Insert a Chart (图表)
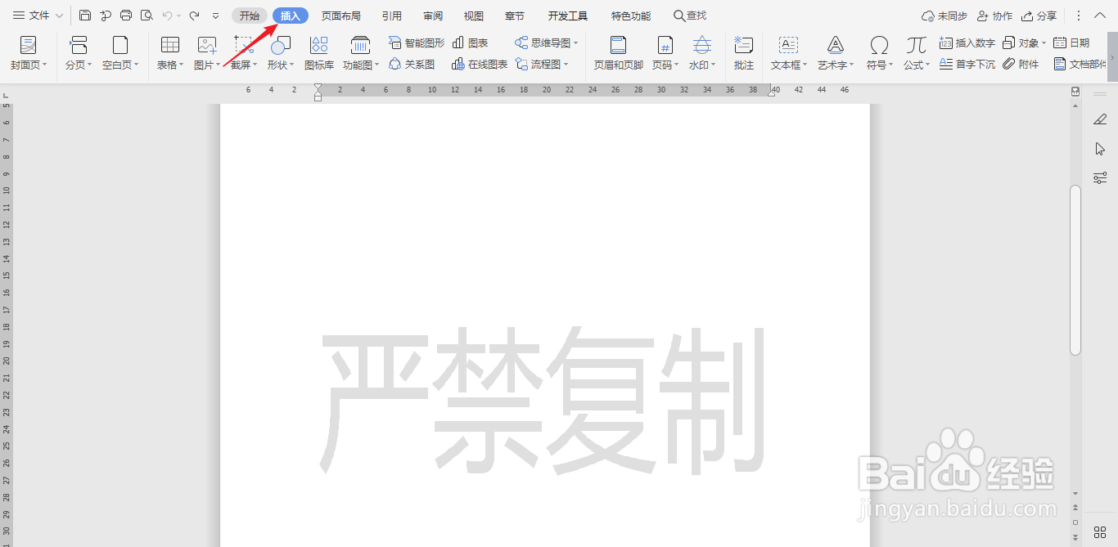Screen dimensions: 1118x547 click(x=471, y=43)
